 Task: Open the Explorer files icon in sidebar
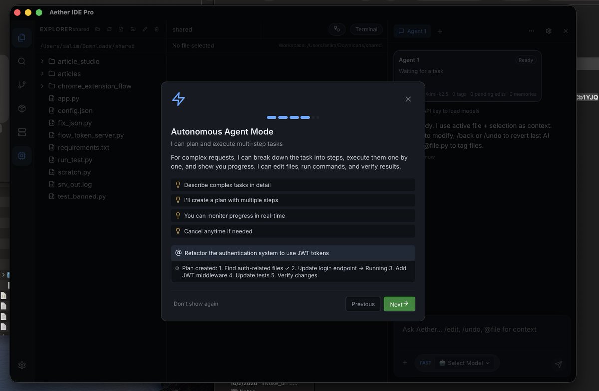22,37
